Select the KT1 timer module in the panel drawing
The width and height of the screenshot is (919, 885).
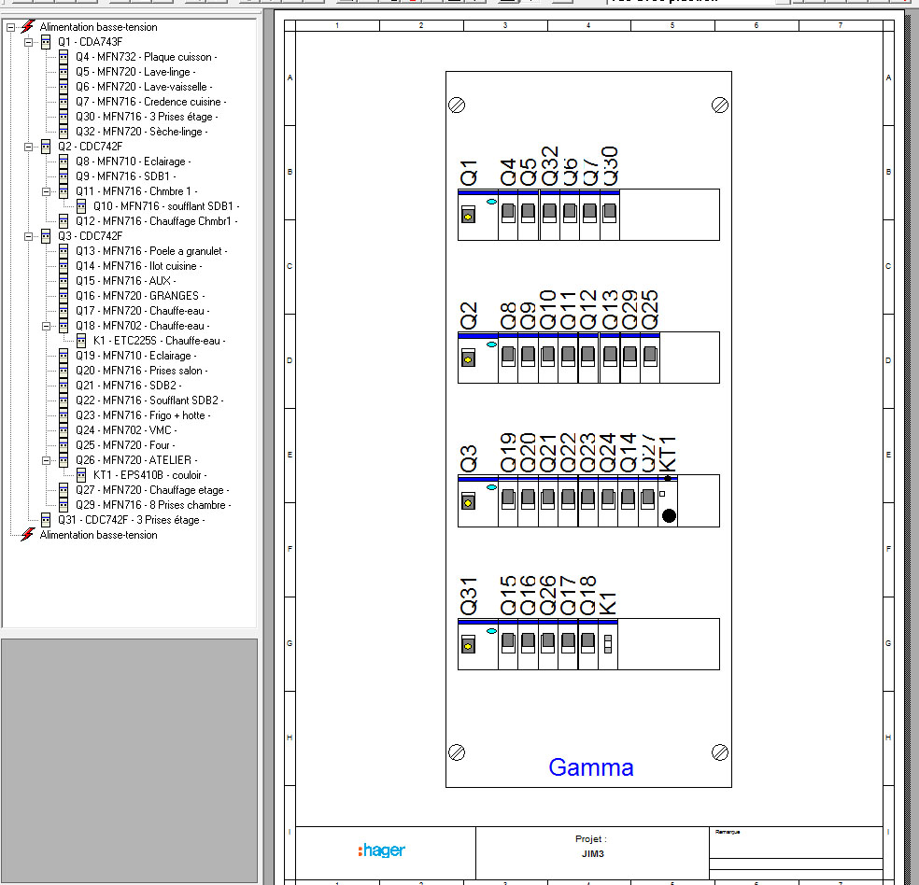[x=668, y=501]
